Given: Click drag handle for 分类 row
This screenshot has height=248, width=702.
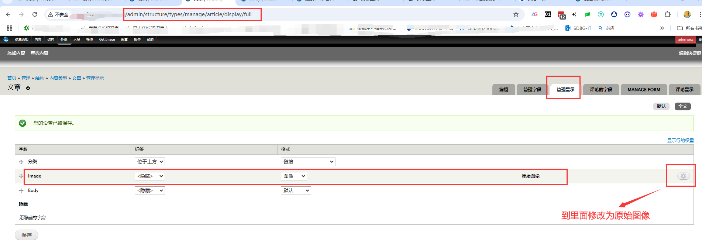Looking at the screenshot, I should click(21, 162).
